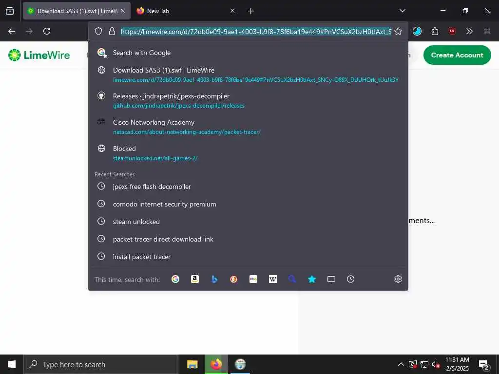The height and width of the screenshot is (374, 499).
Task: Search this time with Google
Action: (x=175, y=279)
